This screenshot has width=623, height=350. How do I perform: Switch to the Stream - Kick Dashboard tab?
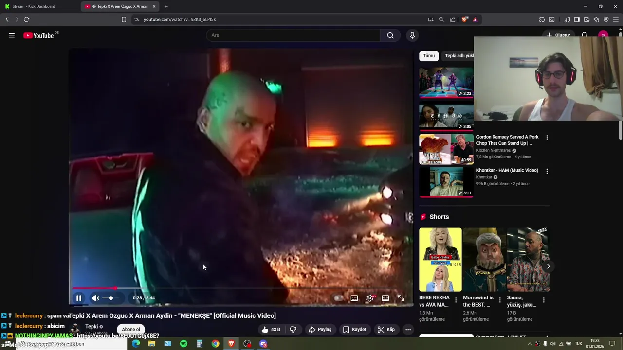(40, 6)
